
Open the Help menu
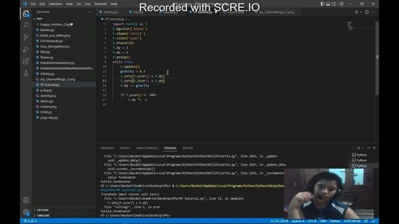(x=113, y=4)
